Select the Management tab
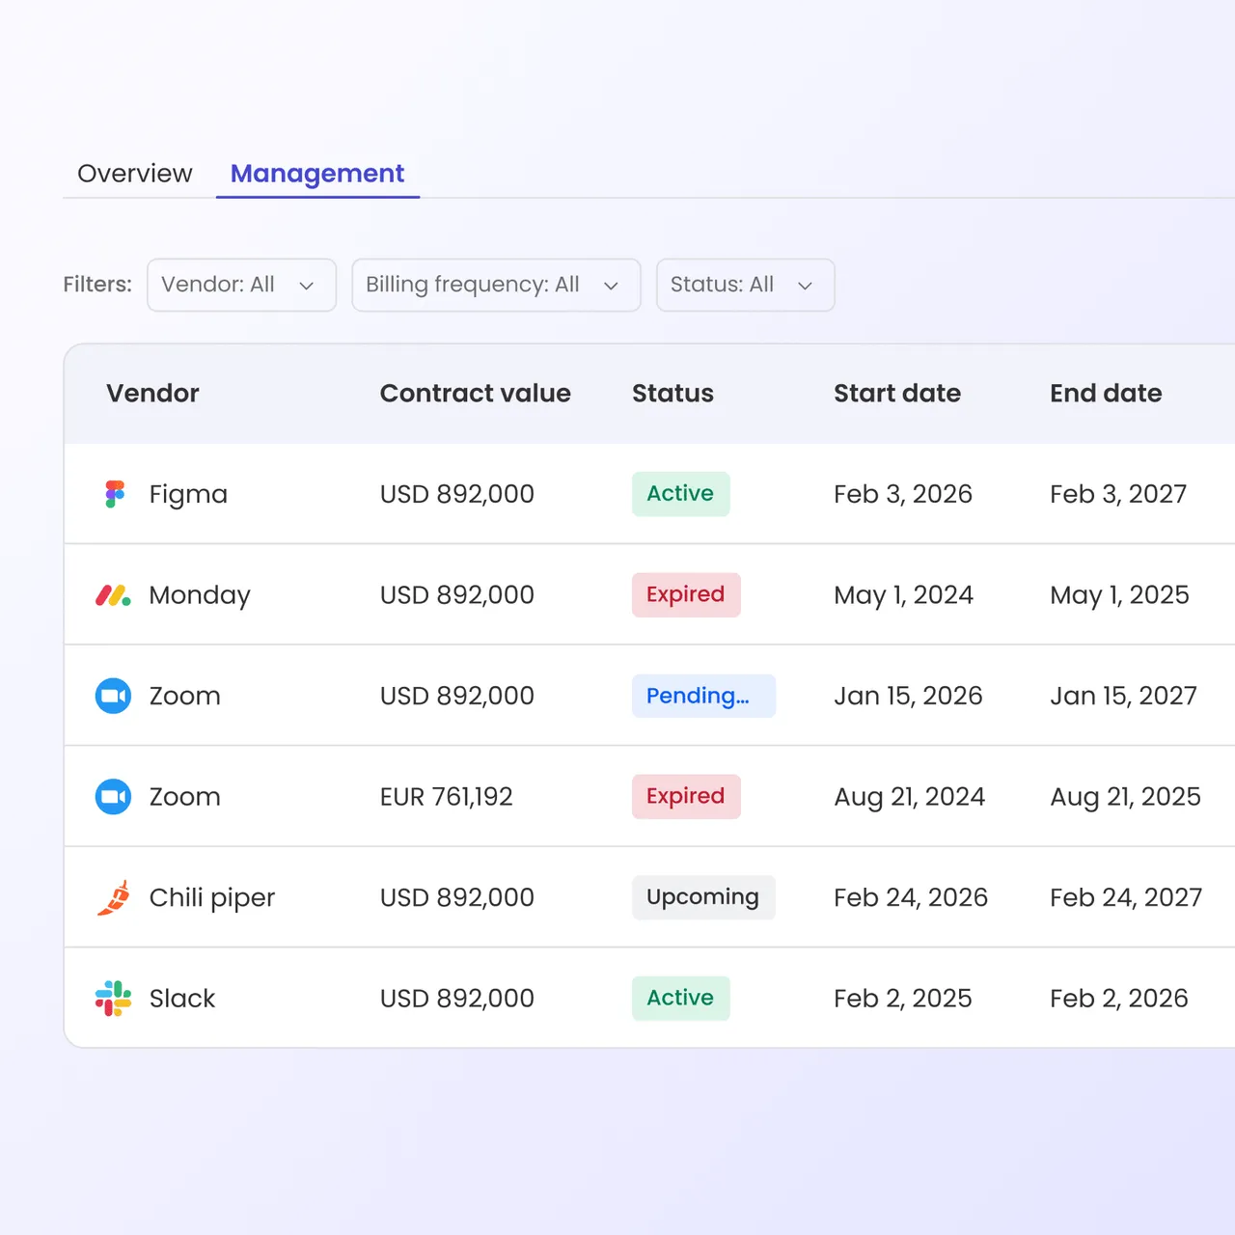The image size is (1235, 1235). point(317,174)
